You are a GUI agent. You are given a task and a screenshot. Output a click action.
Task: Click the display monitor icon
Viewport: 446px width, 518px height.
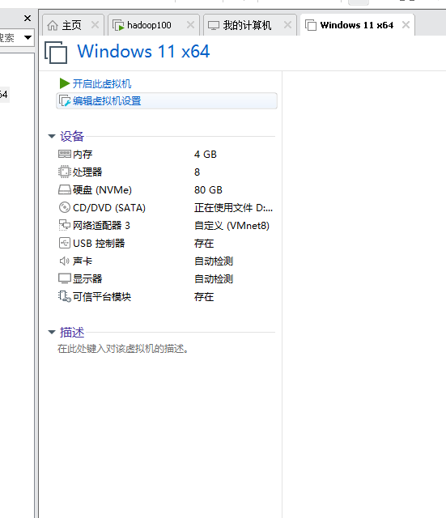tap(65, 278)
